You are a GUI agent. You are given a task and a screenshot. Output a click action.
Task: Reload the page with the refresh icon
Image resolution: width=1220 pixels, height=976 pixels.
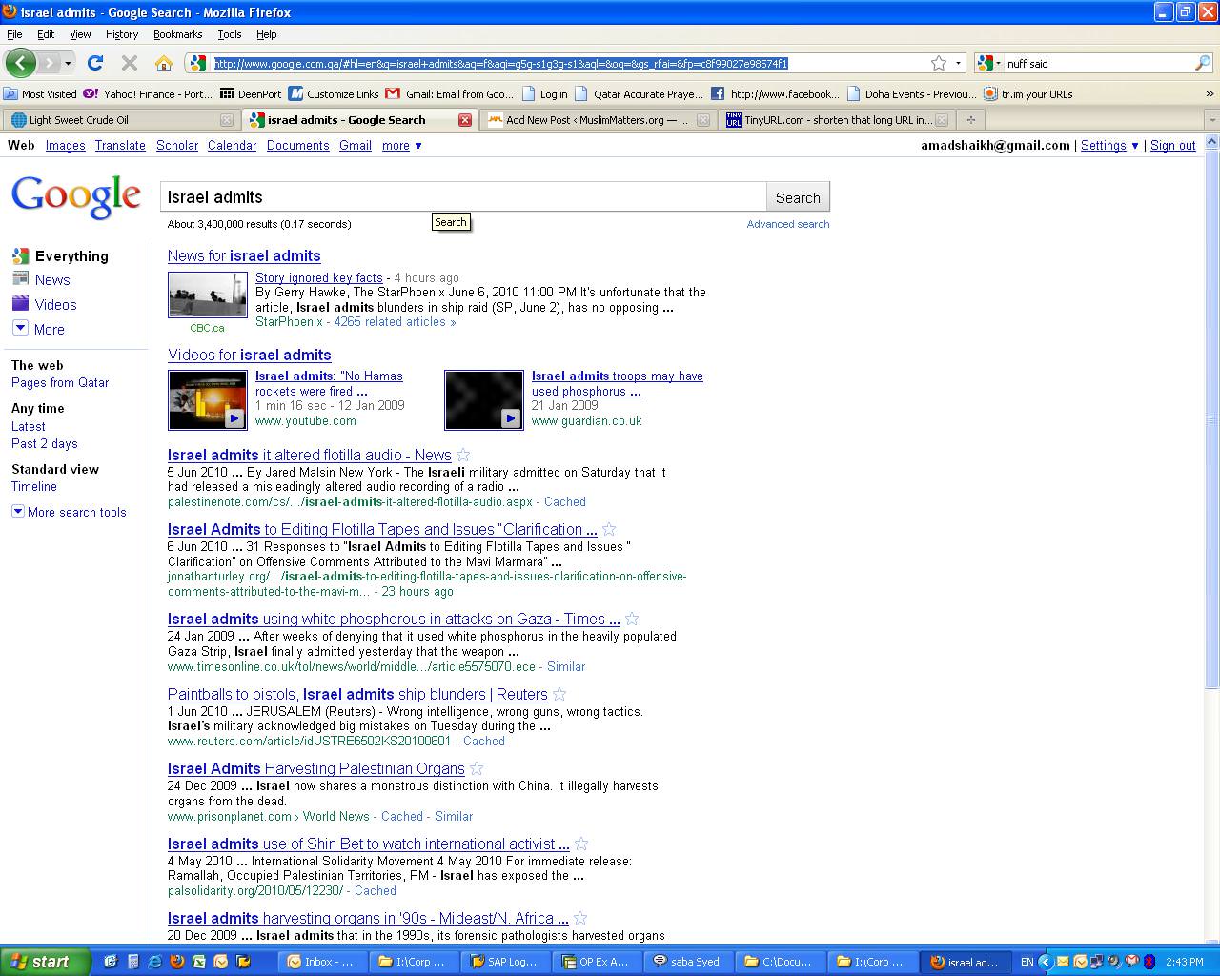94,63
